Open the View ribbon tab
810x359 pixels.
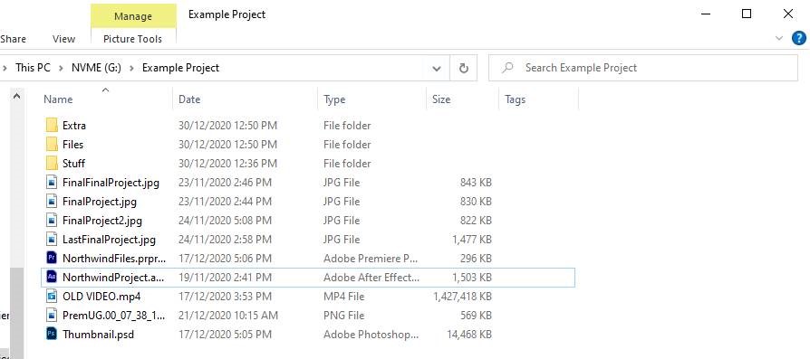[63, 39]
